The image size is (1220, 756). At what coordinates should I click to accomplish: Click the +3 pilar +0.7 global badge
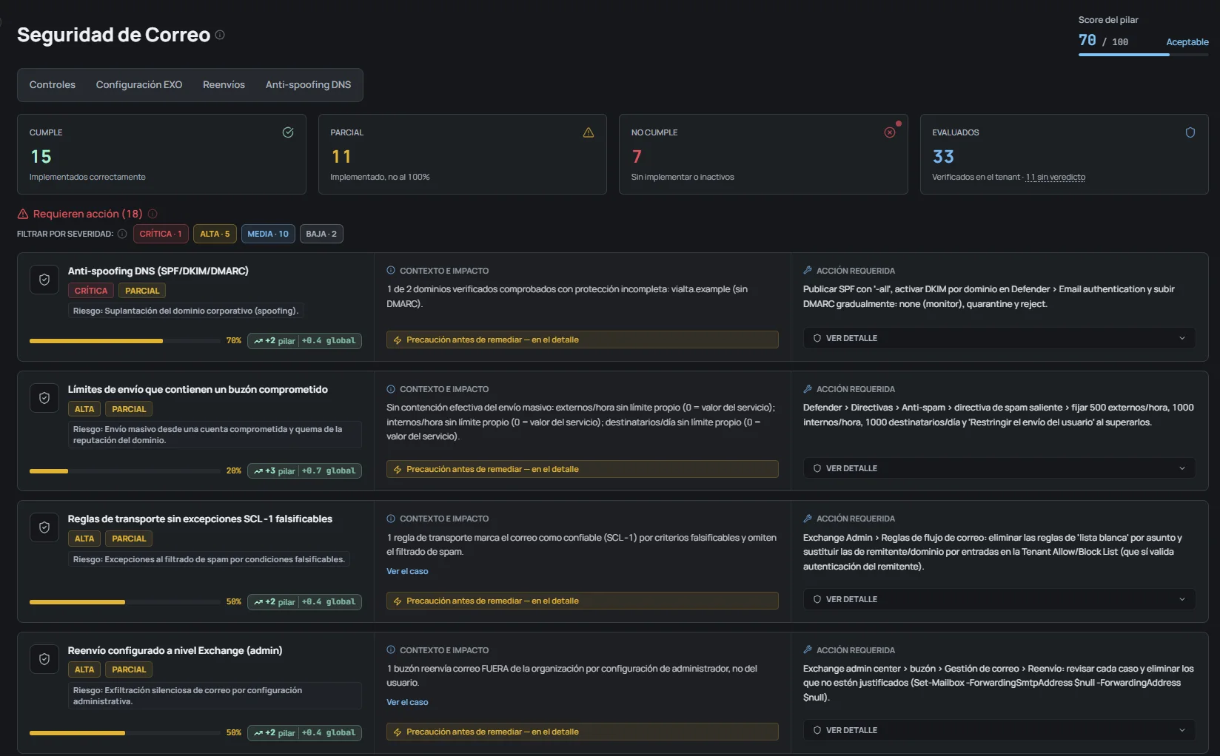[x=304, y=471]
